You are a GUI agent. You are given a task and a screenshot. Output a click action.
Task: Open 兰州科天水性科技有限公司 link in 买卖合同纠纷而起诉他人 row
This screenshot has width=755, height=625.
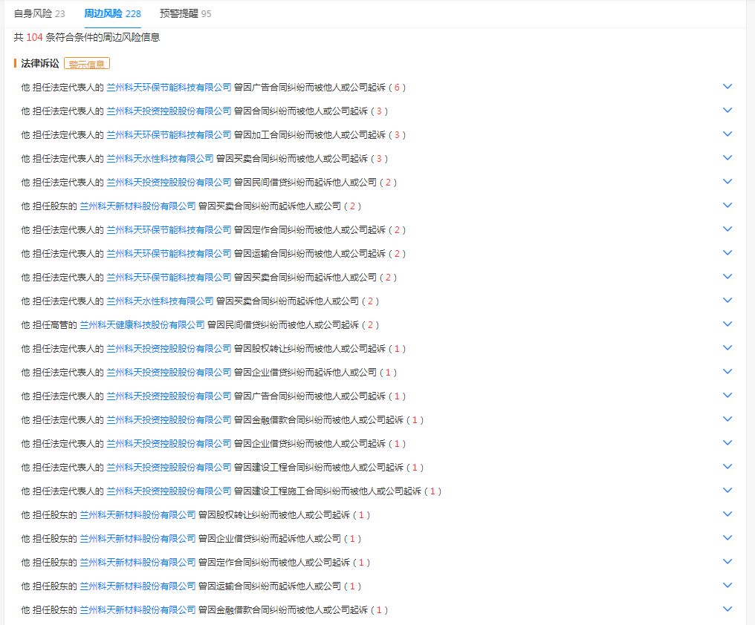pos(160,301)
